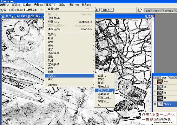The image size is (177, 125).
Task: Show the RGB channel visibility box
Action: click(155, 82)
